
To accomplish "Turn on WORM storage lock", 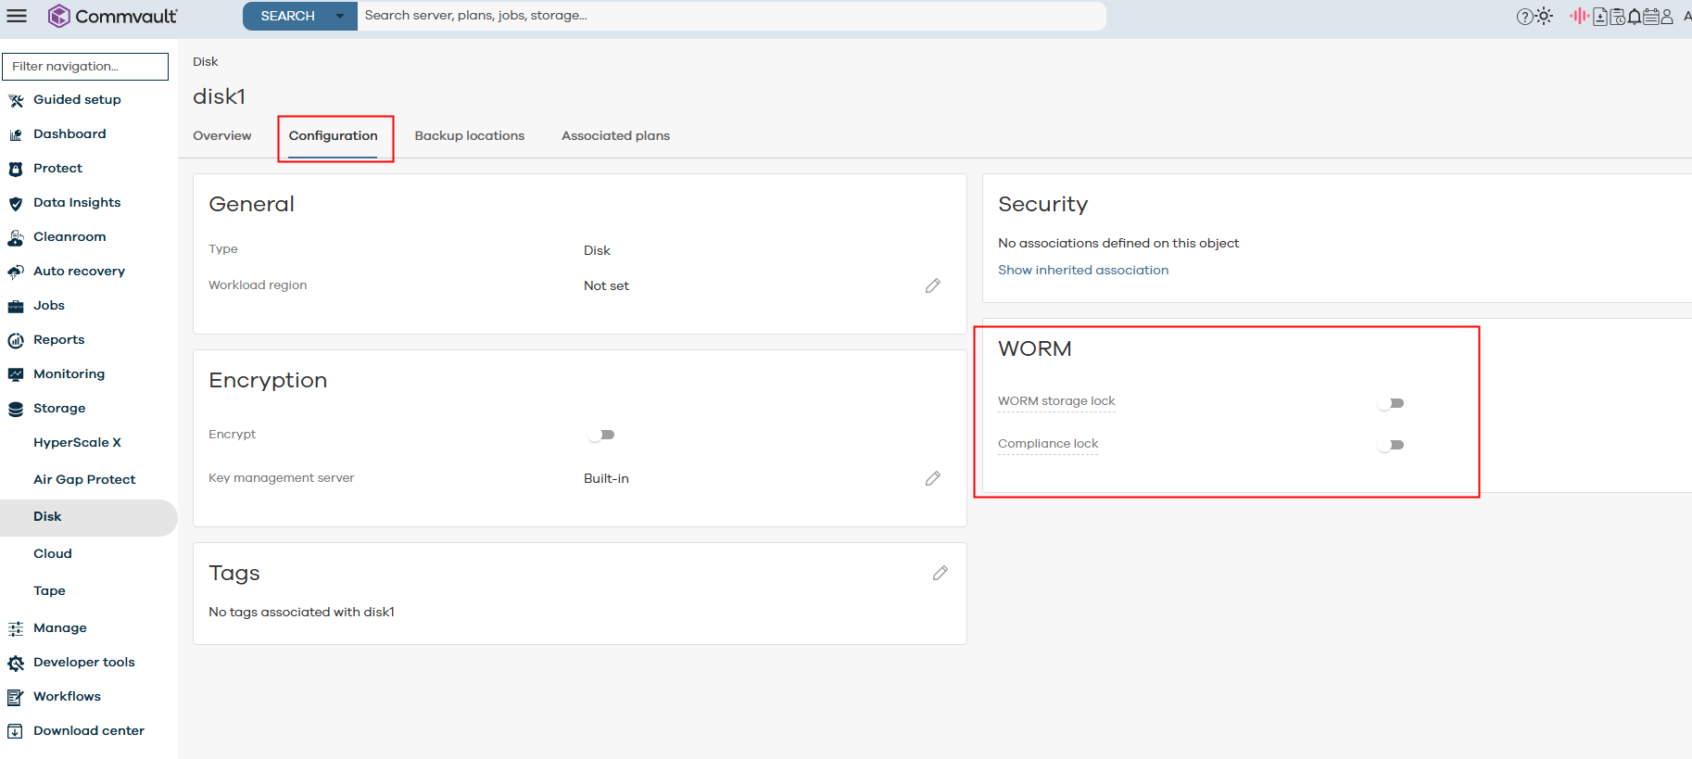I will coord(1391,403).
